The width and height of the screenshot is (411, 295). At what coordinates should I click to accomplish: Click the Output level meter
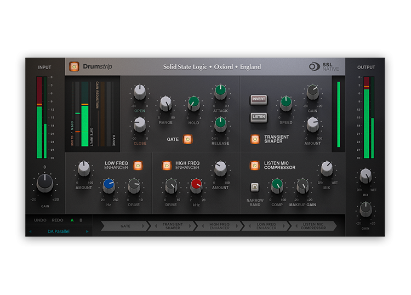369,117
